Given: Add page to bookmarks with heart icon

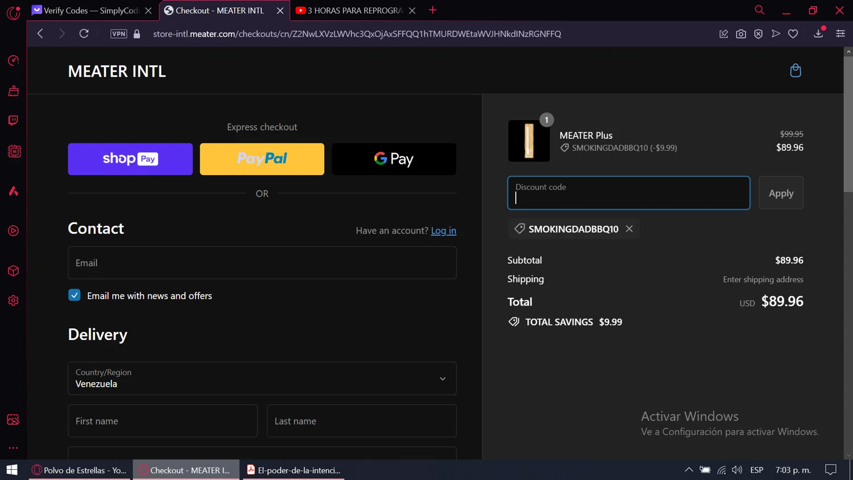Looking at the screenshot, I should 793,34.
